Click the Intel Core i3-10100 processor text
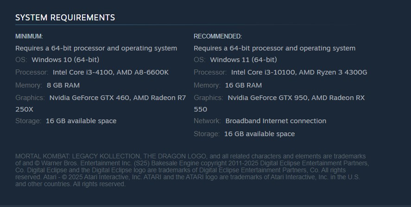Screen dimensions: 411x207 coord(263,72)
